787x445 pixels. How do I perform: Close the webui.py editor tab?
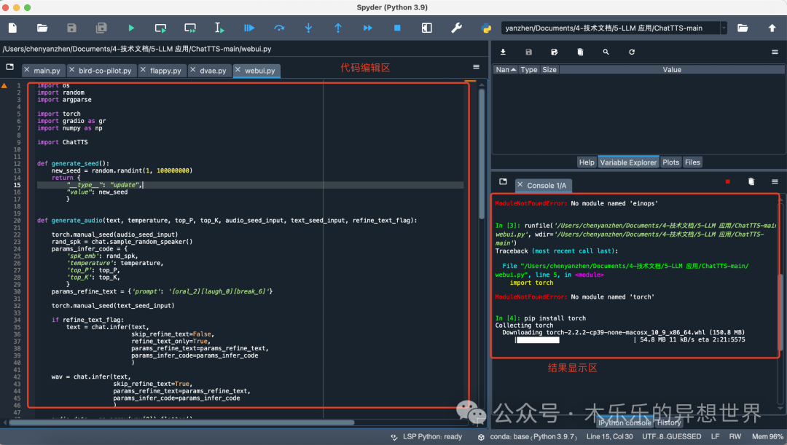tap(238, 71)
